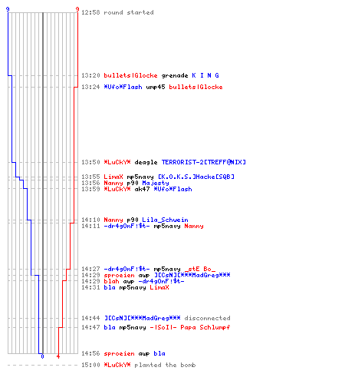The image size is (345, 384).
Task: Select '[K.O.K.S.]Hacke[SQB]' player name
Action: (196, 177)
